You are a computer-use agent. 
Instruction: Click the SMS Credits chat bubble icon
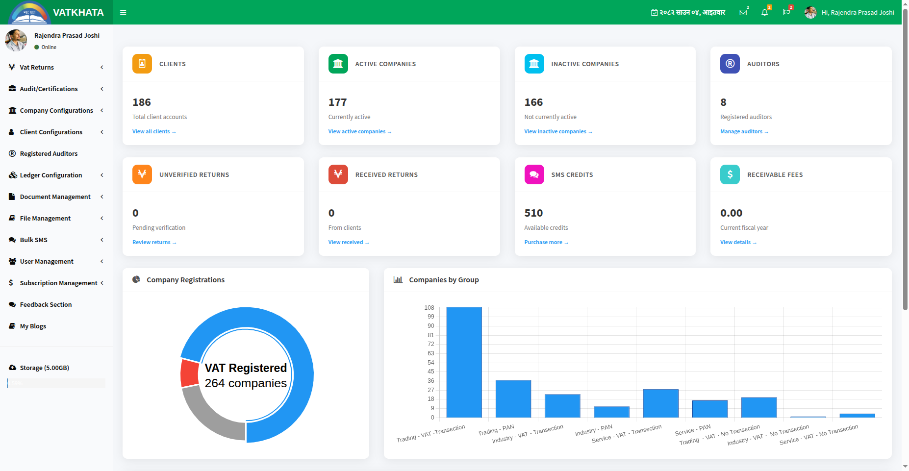(534, 174)
